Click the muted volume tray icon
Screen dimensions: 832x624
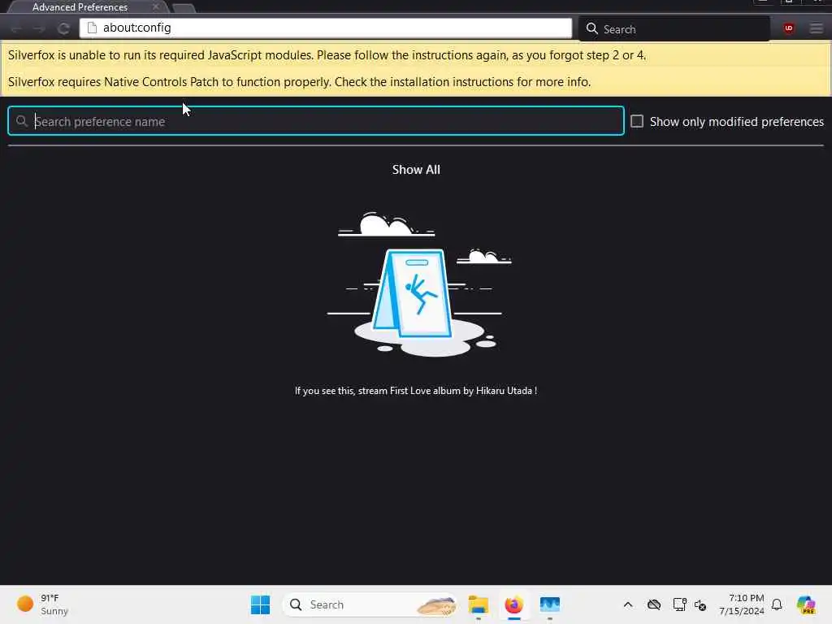[x=700, y=604]
